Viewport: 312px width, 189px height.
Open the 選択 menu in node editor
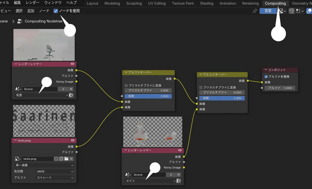pos(19,11)
